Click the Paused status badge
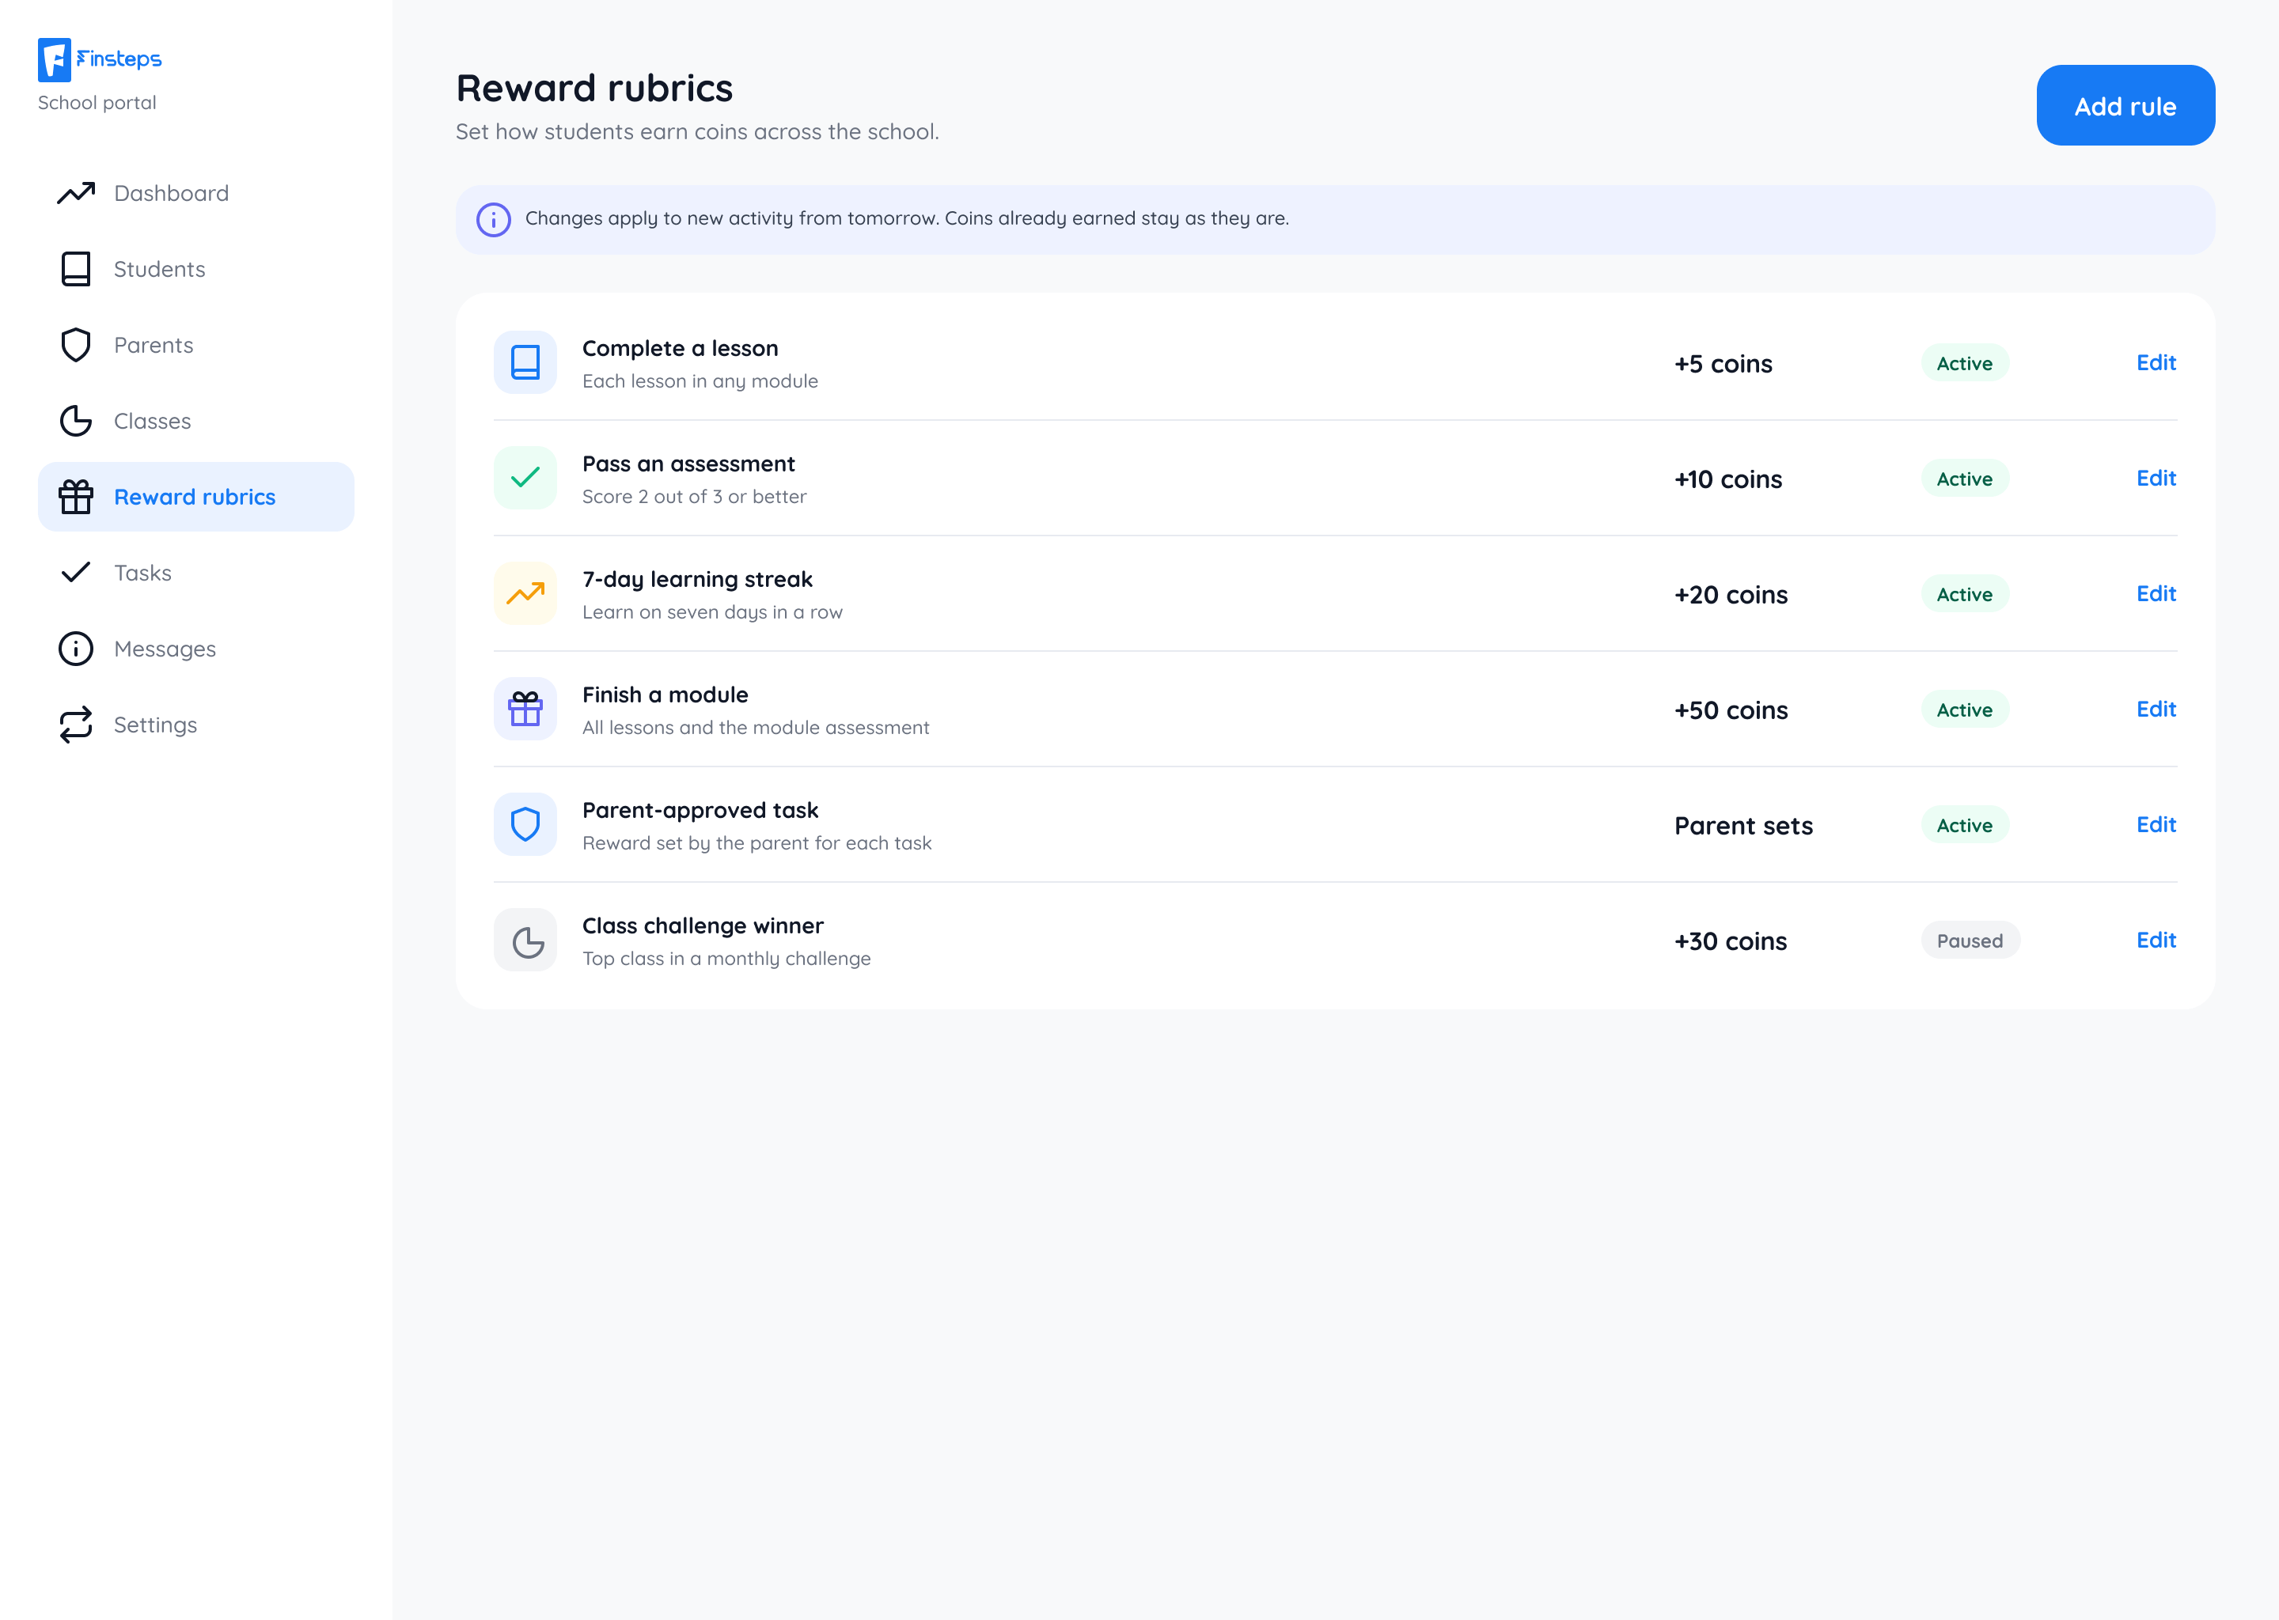 pos(1970,940)
